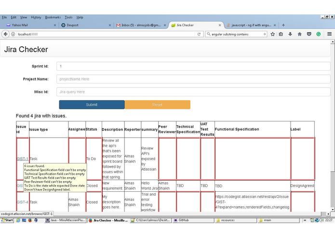Click the search box with angular substring text
This screenshot has height=238, width=335.
coord(235,34)
